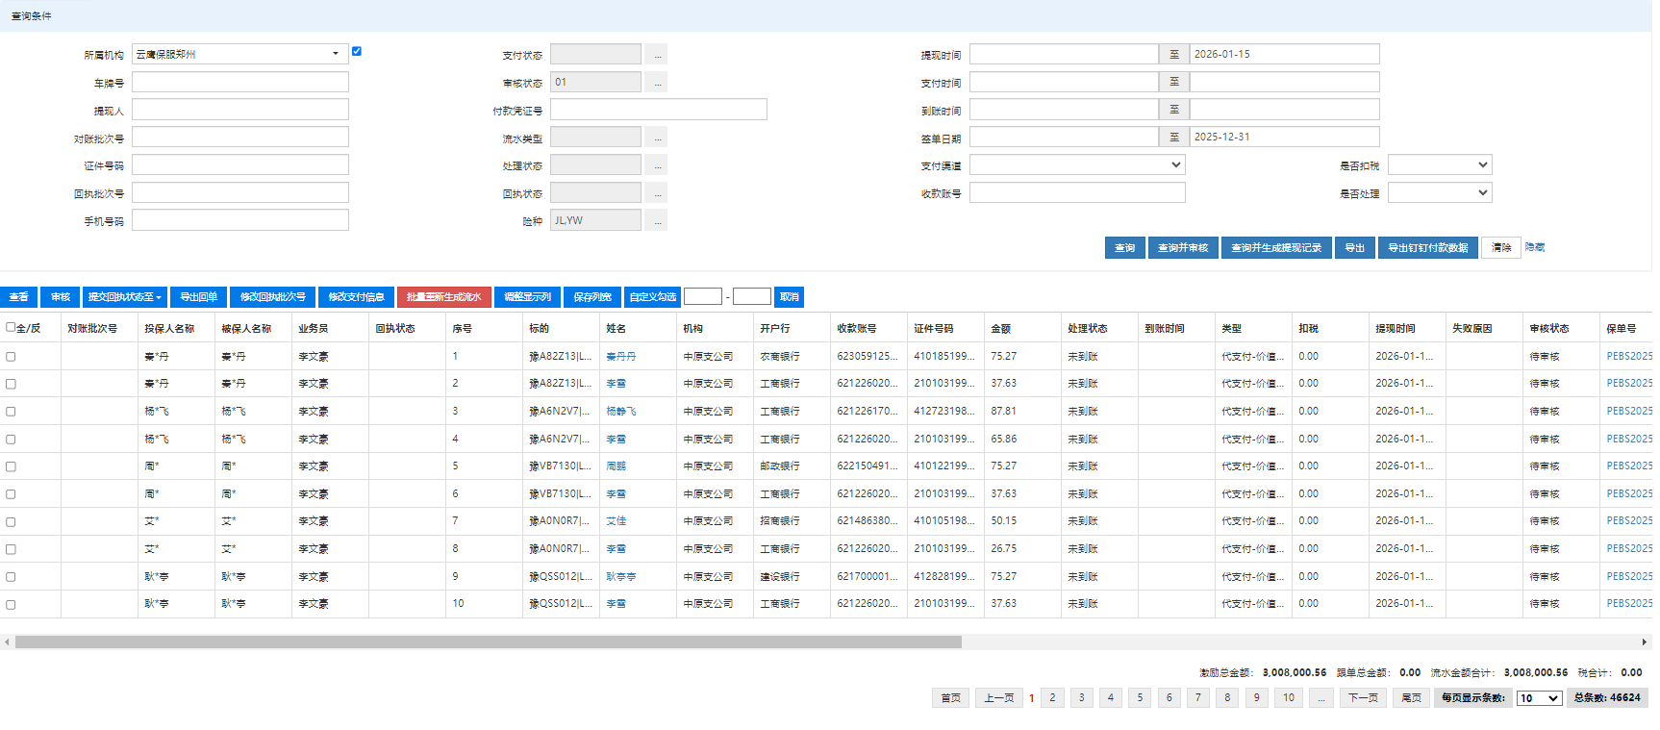The width and height of the screenshot is (1660, 730).
Task: Open the 回执状态 lookup ellipsis button
Action: (657, 193)
